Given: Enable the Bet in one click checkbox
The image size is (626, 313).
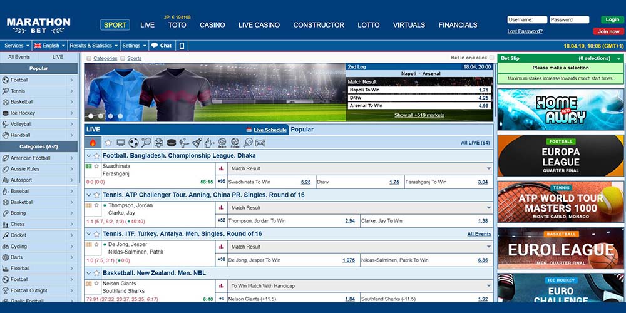Looking at the screenshot, I should [x=492, y=58].
